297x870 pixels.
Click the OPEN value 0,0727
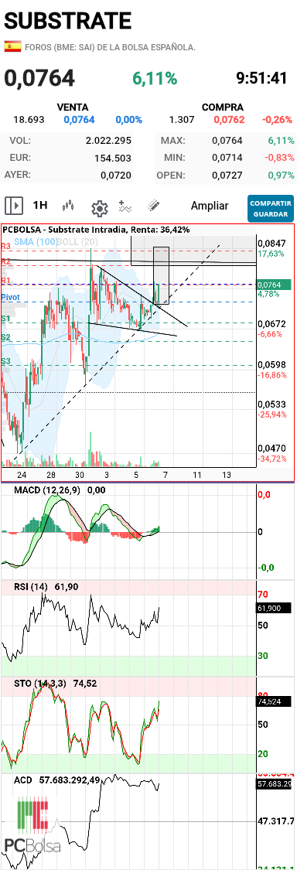tap(227, 176)
